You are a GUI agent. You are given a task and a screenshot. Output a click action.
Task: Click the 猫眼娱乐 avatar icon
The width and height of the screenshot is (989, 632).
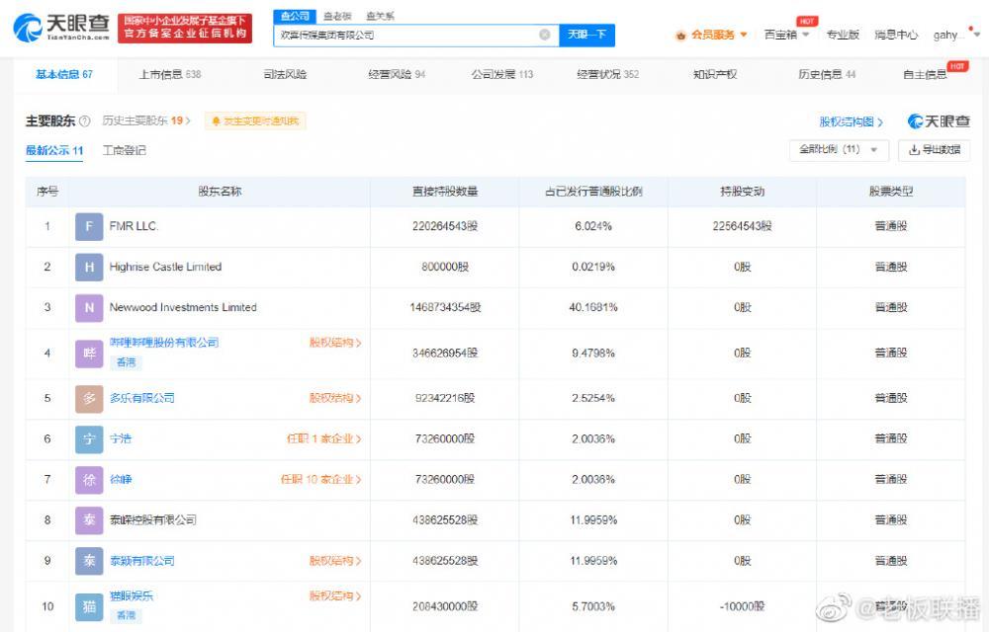[89, 606]
